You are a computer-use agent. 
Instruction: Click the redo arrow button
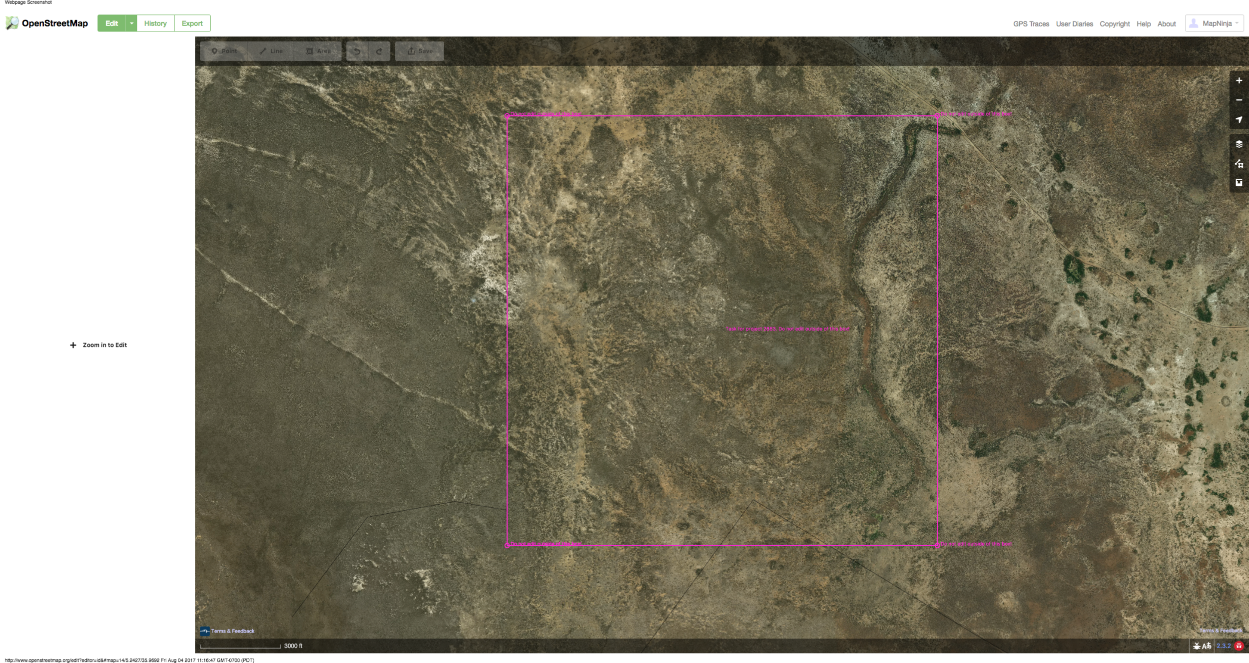379,51
